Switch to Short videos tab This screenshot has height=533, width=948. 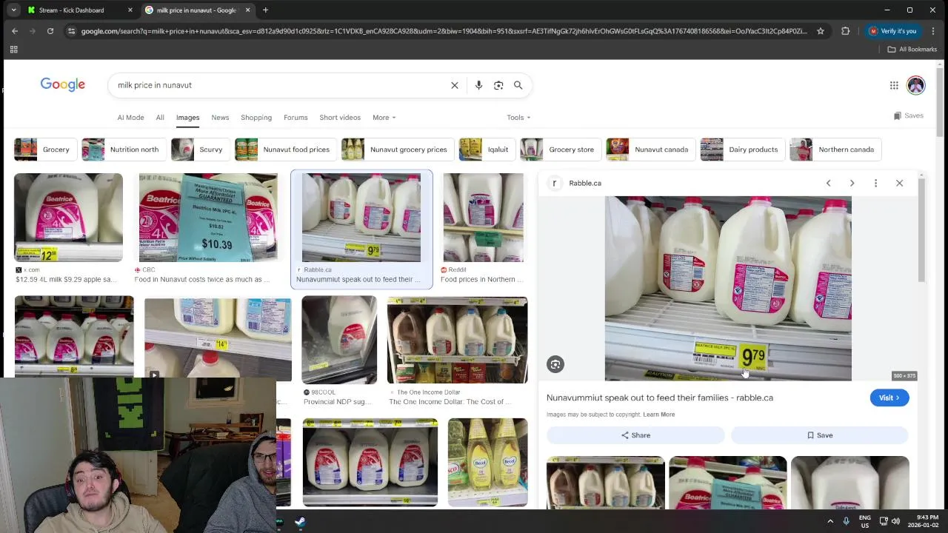(340, 118)
